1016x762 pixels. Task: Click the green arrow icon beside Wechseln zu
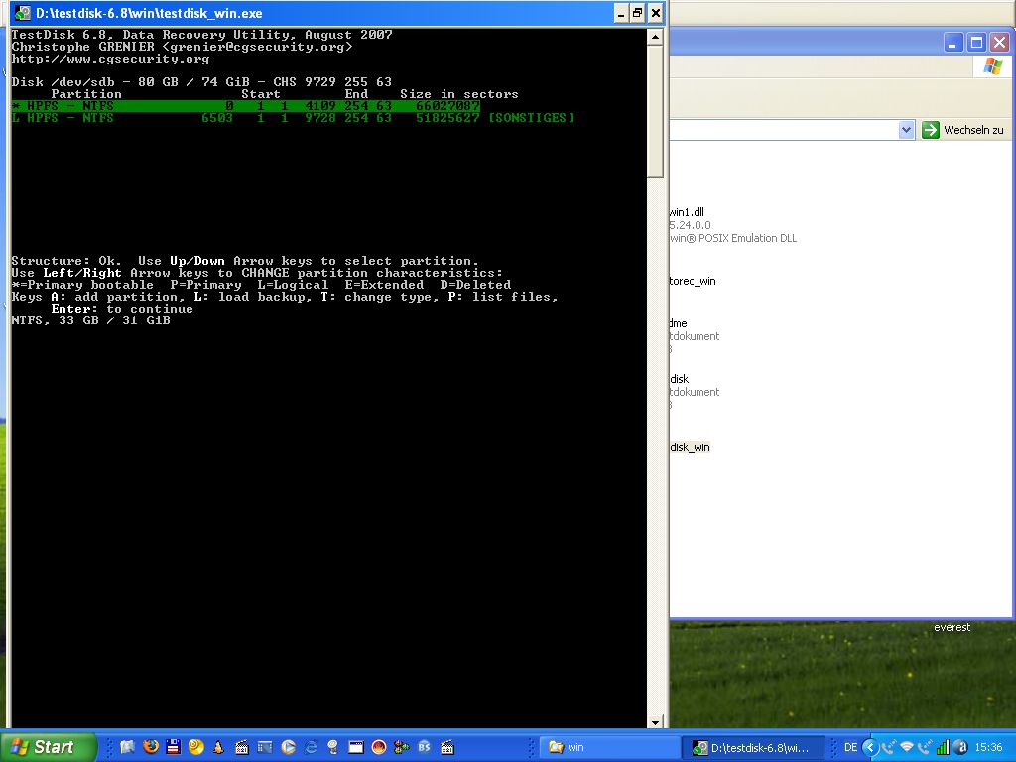click(931, 130)
